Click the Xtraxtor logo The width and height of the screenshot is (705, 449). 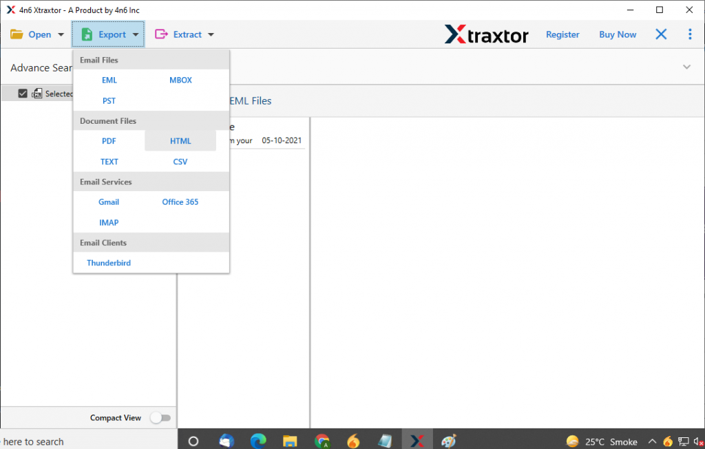click(x=487, y=34)
